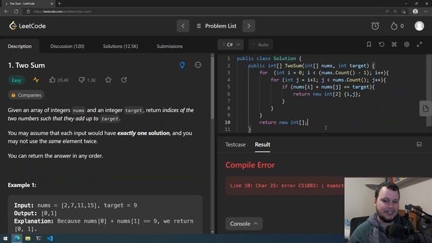Click the LeetCode logo

point(27,26)
